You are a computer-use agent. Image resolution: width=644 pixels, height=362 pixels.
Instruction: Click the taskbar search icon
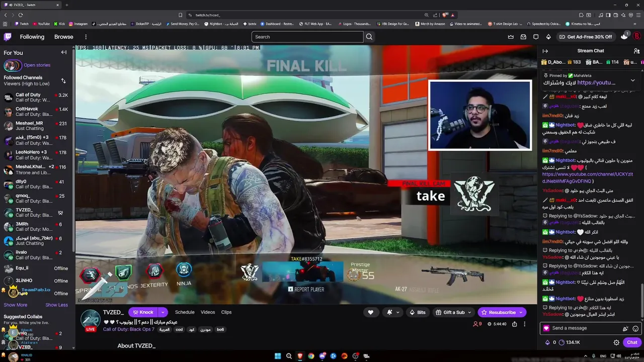pos(289,356)
